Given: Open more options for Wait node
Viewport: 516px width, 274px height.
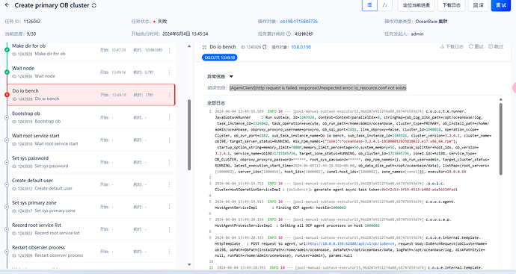Looking at the screenshot, I should point(170,72).
